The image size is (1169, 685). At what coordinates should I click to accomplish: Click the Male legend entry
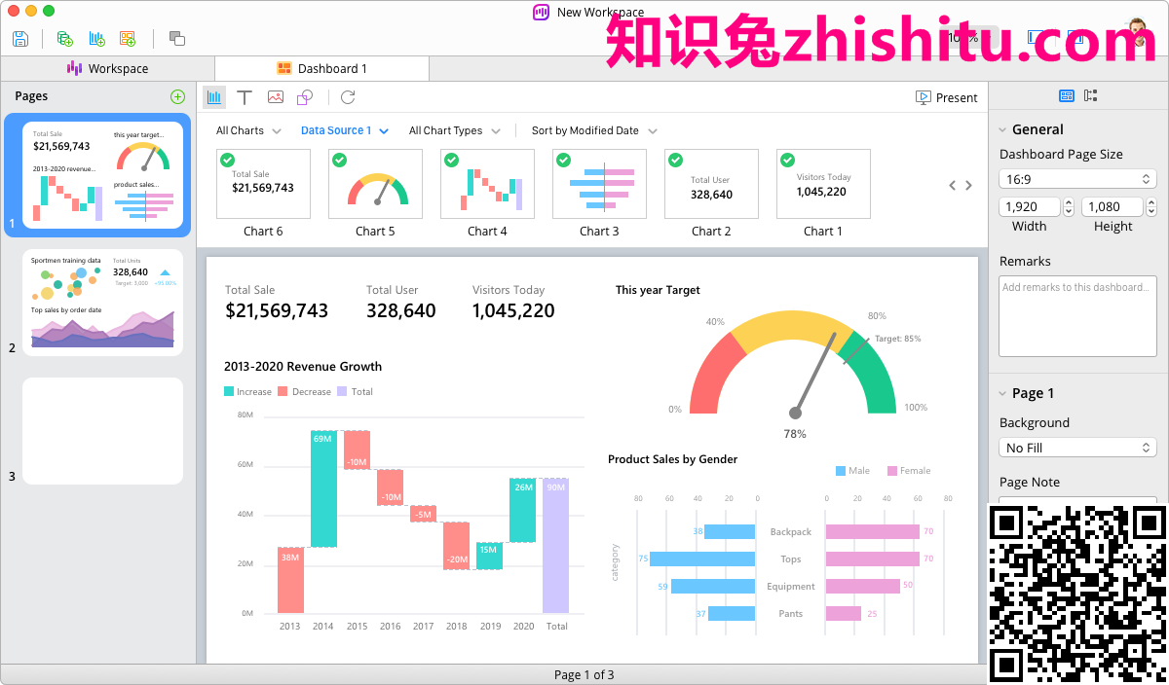tap(852, 471)
